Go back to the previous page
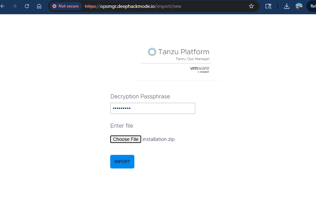316x210 pixels. pos(2,6)
